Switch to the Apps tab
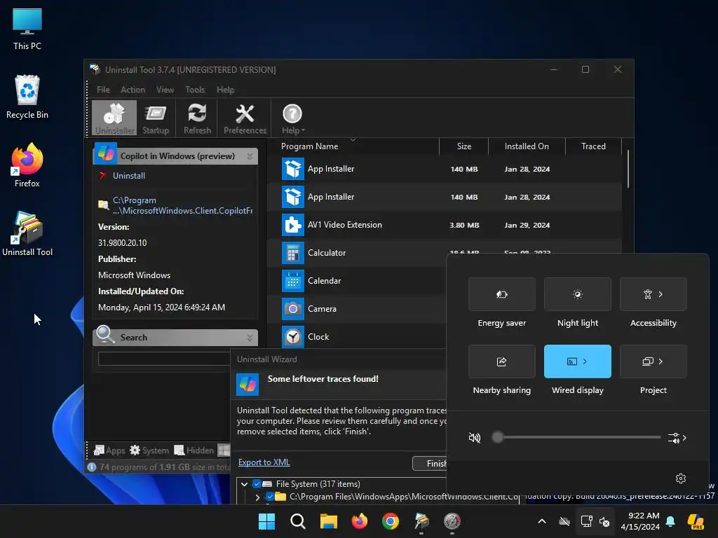Viewport: 718px width, 538px height. [109, 450]
